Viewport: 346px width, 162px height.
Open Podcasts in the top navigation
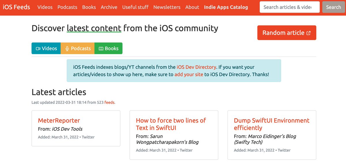67,7
